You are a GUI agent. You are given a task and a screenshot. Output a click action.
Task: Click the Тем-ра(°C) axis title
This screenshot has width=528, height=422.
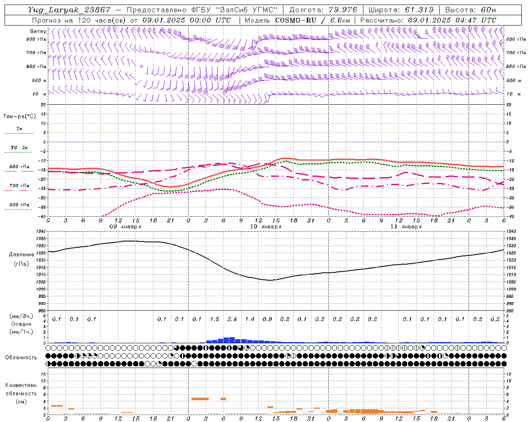[19, 117]
